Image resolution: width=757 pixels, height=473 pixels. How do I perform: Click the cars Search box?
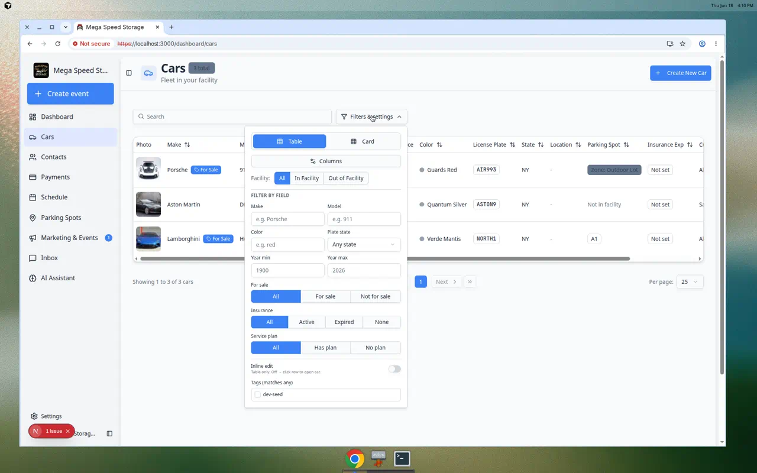point(232,116)
